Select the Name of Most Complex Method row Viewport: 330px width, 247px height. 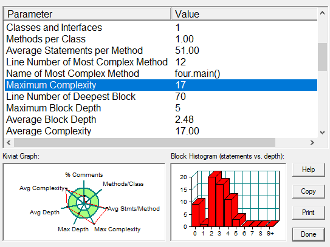[x=161, y=74]
